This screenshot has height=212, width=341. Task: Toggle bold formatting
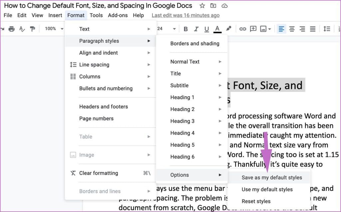pos(185,29)
